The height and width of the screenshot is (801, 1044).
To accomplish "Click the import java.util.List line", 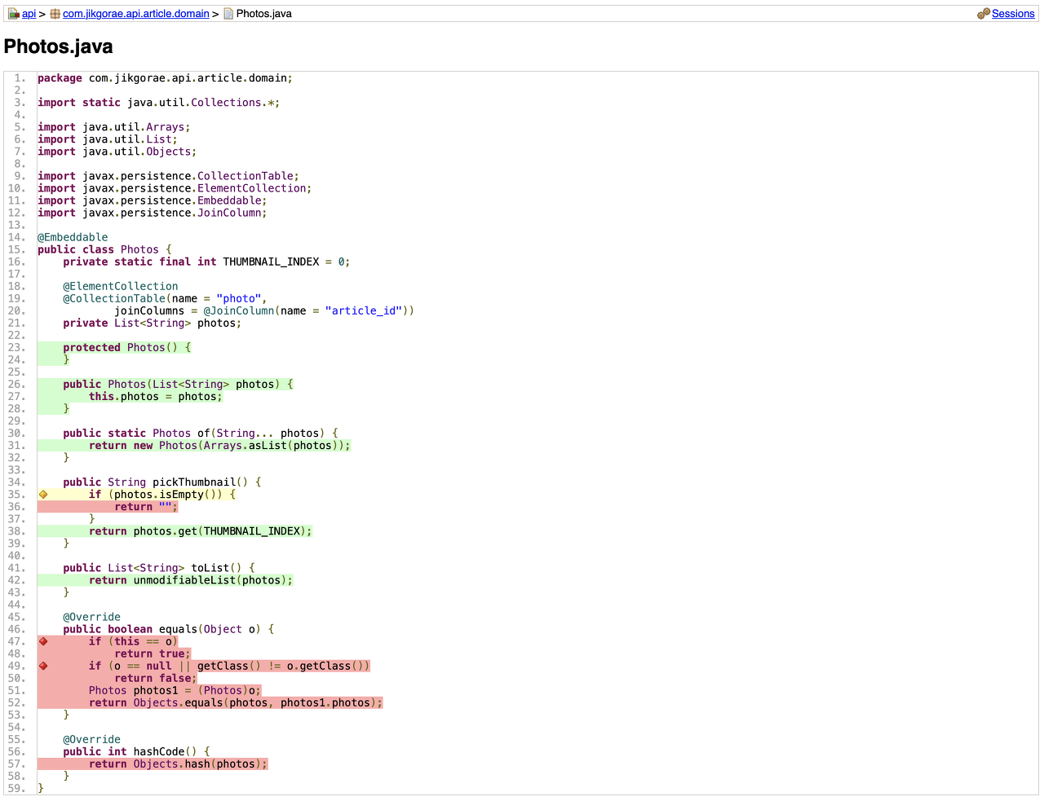I will coord(108,139).
